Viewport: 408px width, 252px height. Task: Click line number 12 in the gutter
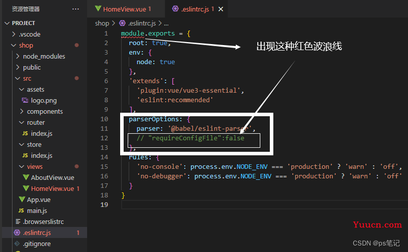point(104,138)
